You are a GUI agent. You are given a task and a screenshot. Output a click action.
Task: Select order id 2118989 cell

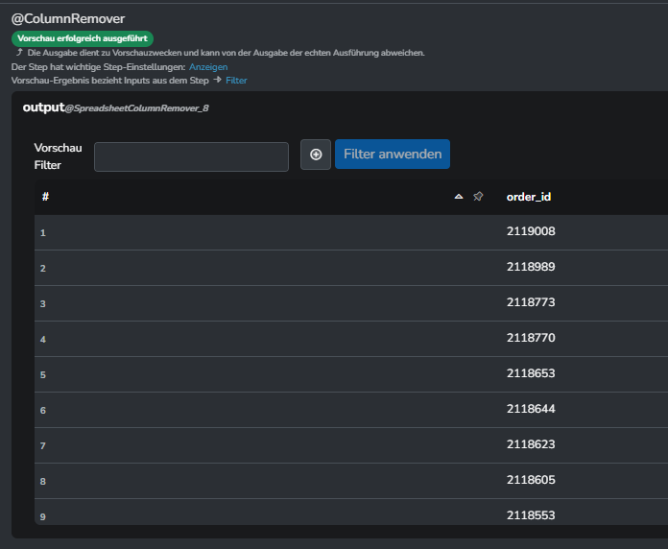[531, 267]
